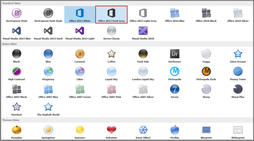Select the Office 2010 Silver skin
The height and width of the screenshot is (141, 254).
pyautogui.click(x=238, y=15)
